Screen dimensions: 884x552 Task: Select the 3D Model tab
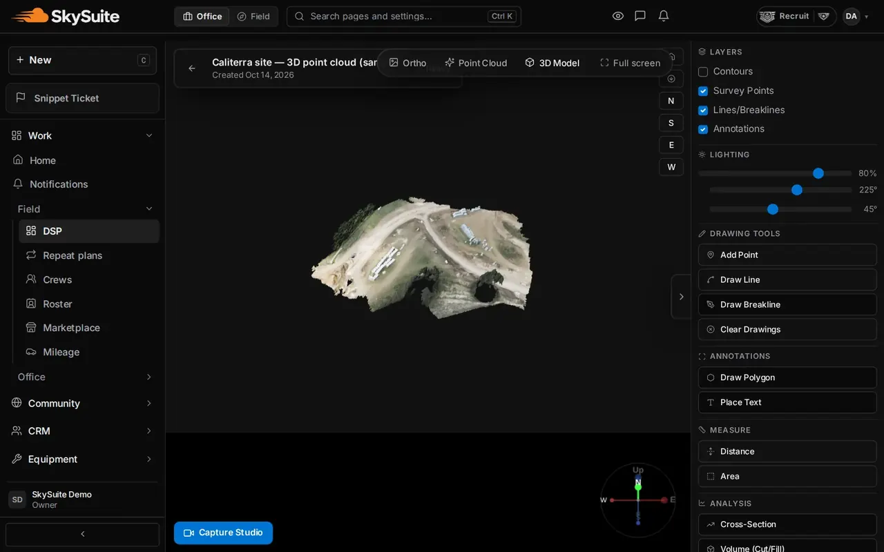[552, 63]
